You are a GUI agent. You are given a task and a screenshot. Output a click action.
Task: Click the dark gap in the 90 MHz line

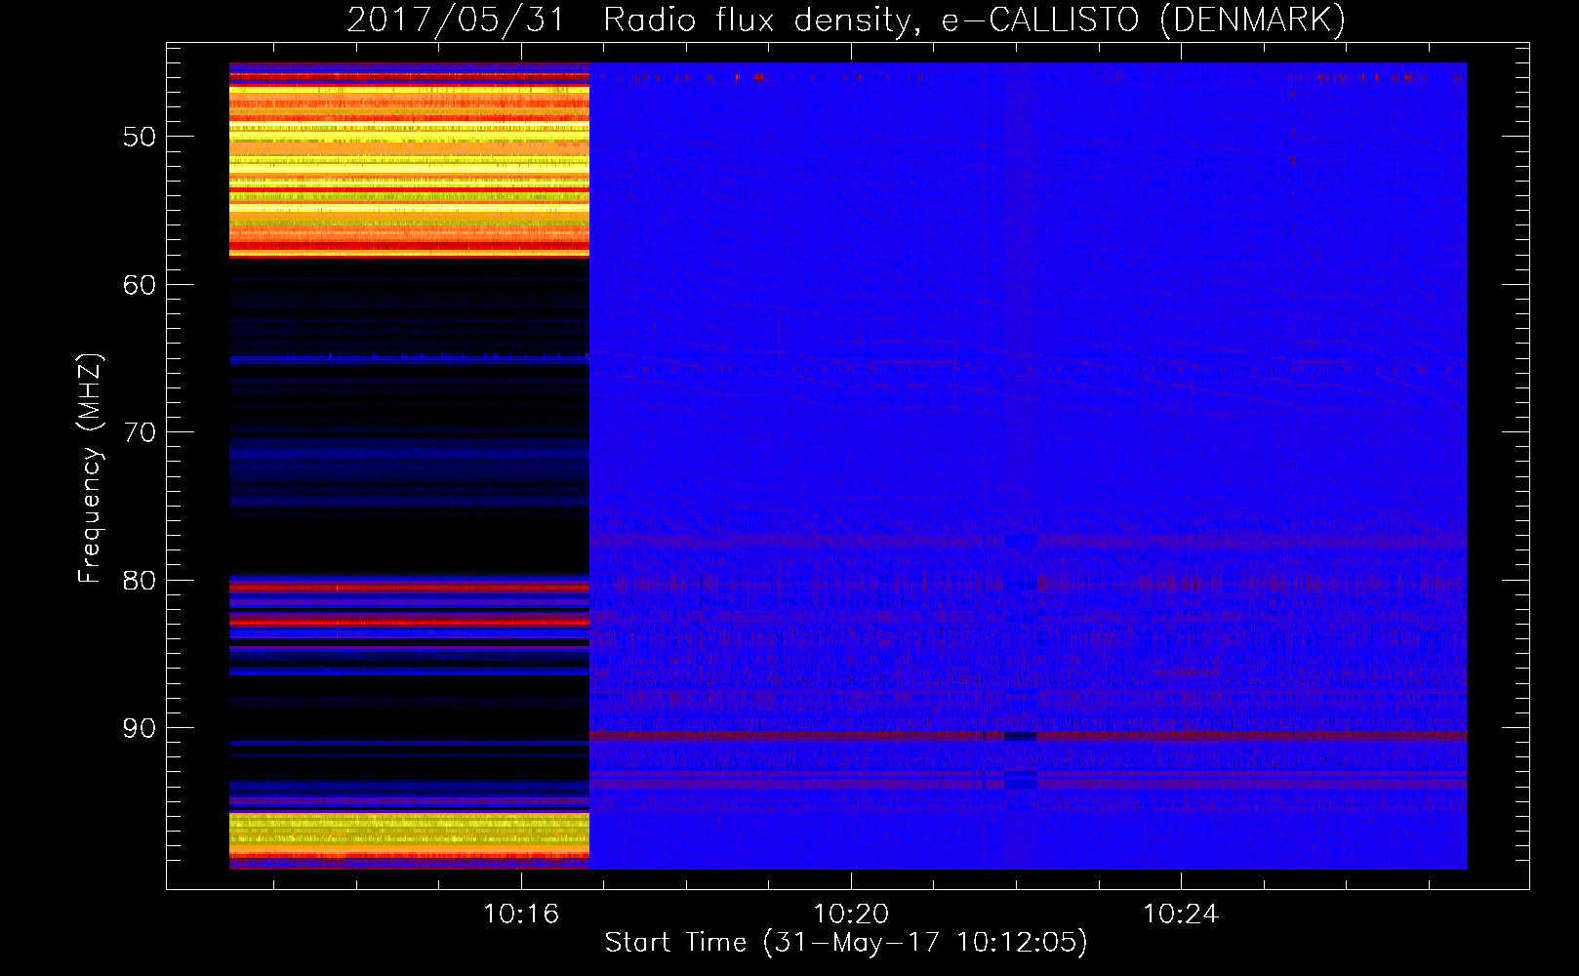click(x=1020, y=736)
